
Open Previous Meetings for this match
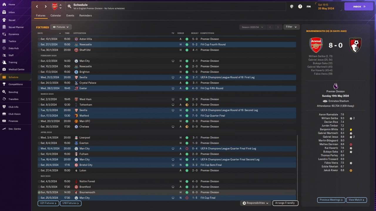[331, 200]
